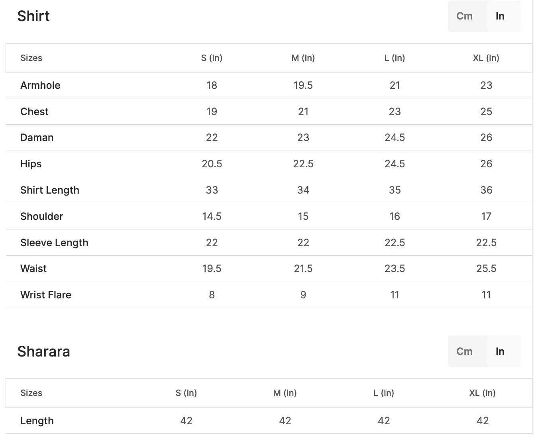
Task: Select the Waist row label
Action: click(33, 268)
